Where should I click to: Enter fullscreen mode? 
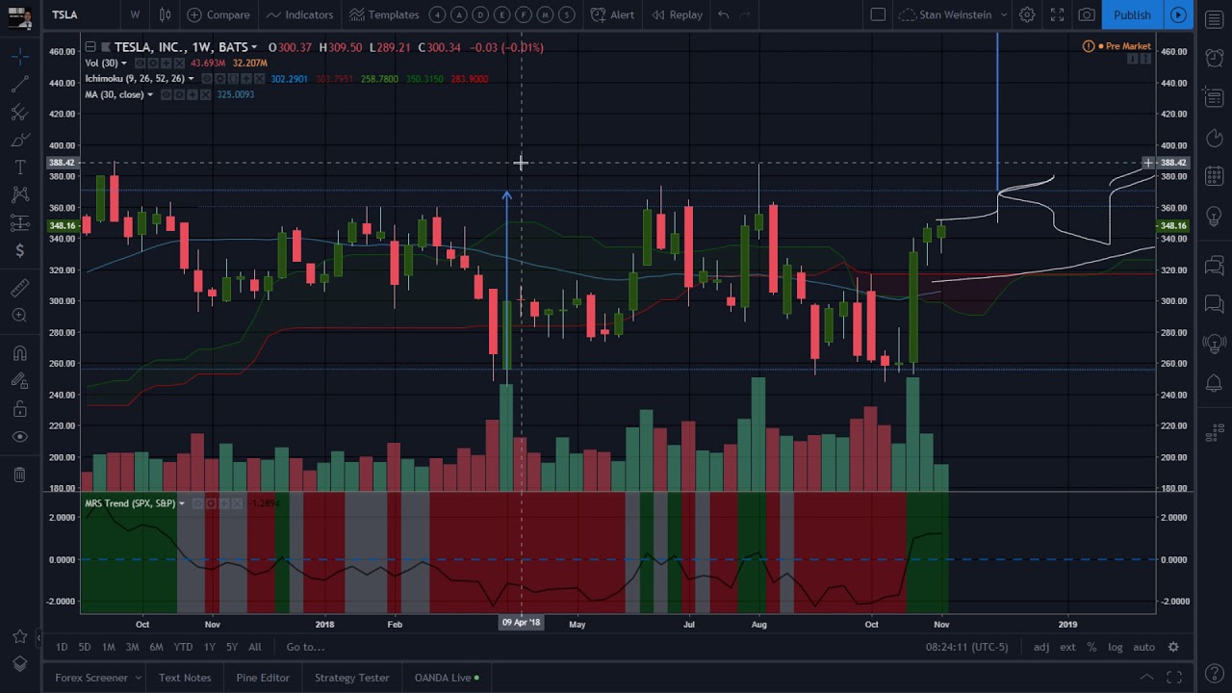1057,14
